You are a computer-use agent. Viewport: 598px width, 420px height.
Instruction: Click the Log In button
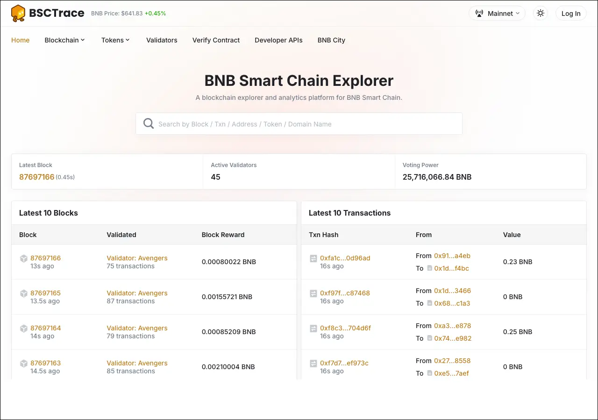(x=571, y=14)
